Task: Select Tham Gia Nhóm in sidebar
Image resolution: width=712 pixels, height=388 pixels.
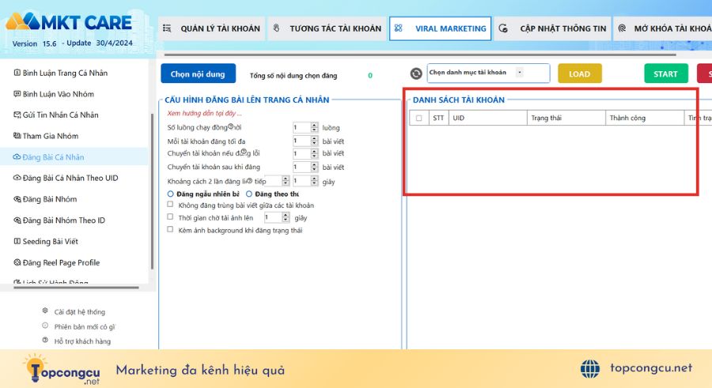Action: tap(46, 136)
